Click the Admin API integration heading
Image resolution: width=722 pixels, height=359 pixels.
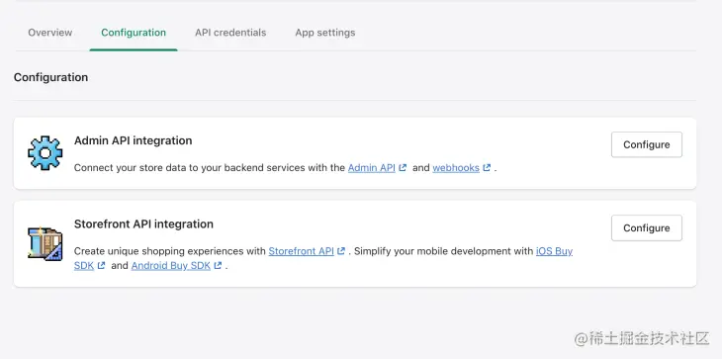(134, 140)
